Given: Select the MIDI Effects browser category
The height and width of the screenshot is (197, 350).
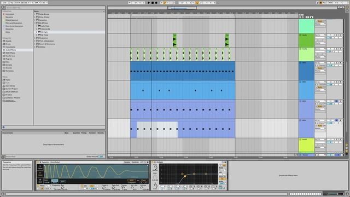Looking at the screenshot, I should click(10, 53).
